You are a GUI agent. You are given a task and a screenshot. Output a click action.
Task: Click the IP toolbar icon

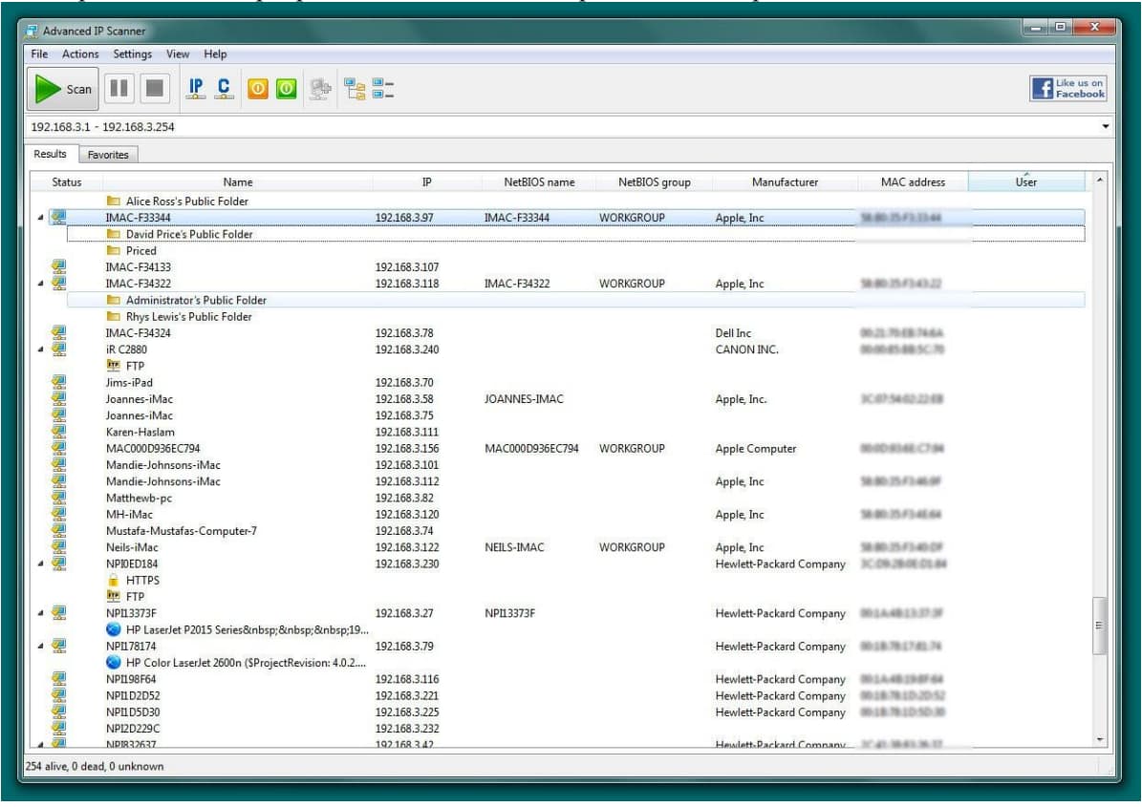(x=196, y=89)
